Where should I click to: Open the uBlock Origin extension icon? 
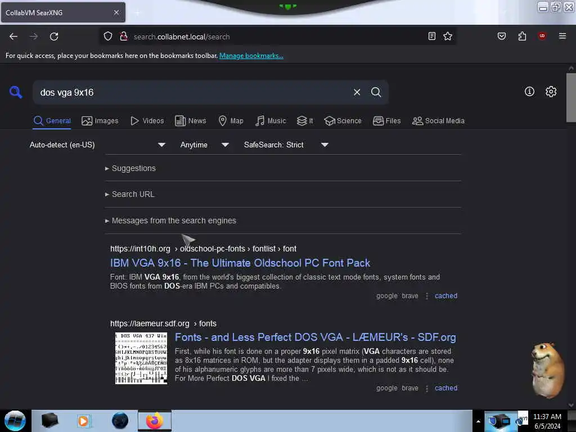click(x=542, y=36)
